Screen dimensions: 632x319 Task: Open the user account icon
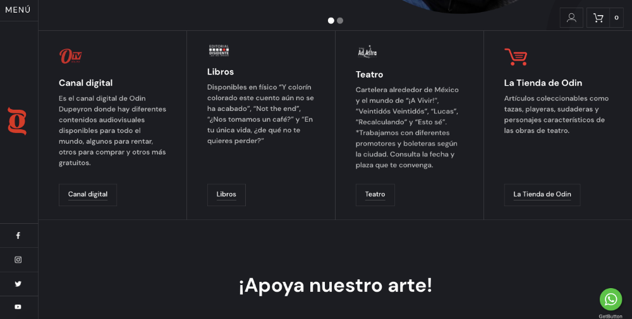click(571, 18)
